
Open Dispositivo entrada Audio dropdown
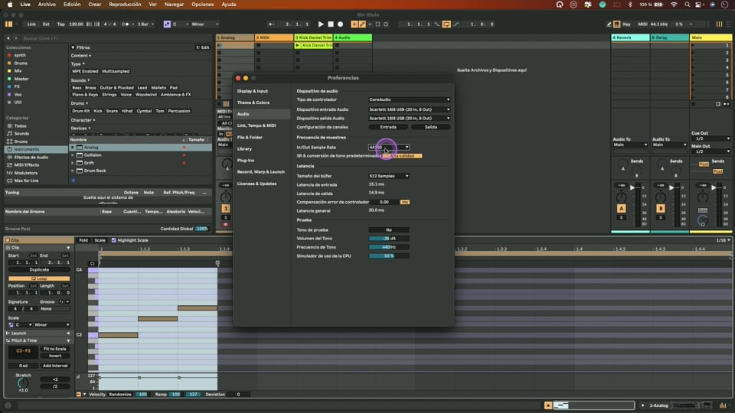pyautogui.click(x=409, y=109)
